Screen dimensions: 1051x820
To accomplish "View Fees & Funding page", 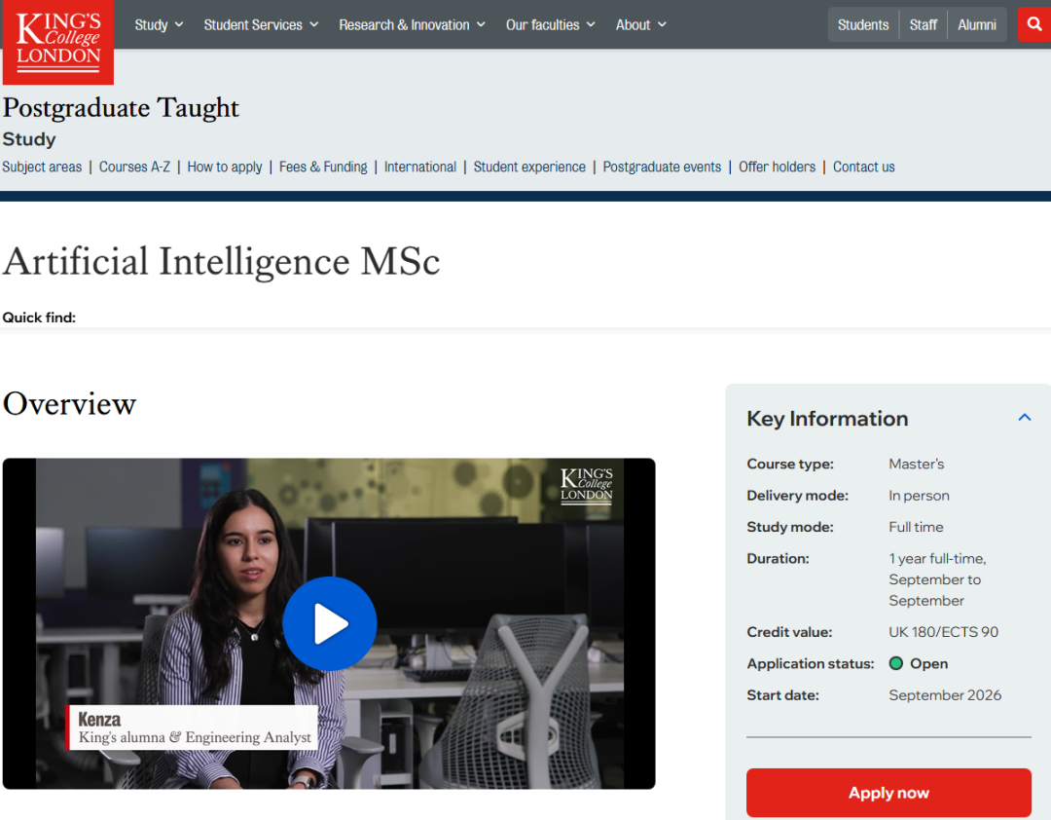I will [323, 167].
